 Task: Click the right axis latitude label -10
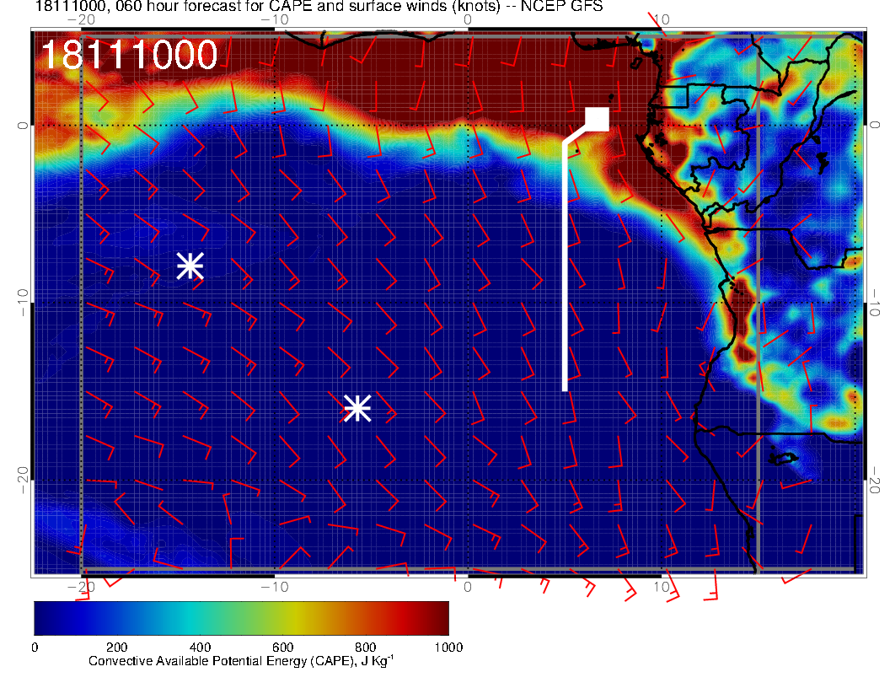(x=874, y=302)
